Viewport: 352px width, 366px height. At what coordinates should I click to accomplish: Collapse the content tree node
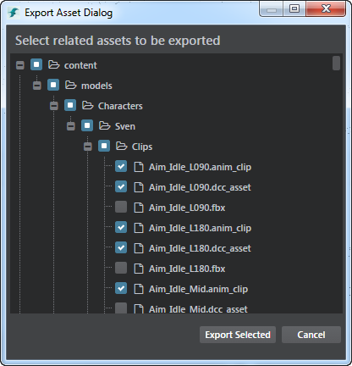(20, 65)
